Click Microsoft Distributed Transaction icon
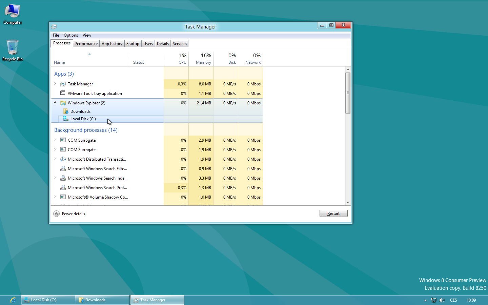488x305 pixels. coord(63,159)
